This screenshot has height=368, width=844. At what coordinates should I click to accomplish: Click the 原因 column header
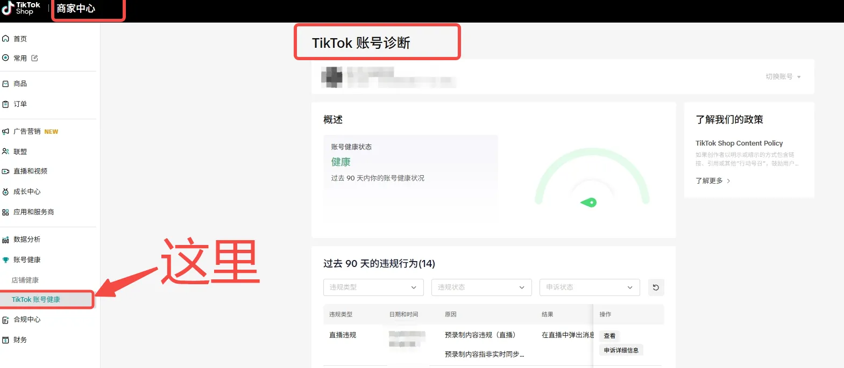pyautogui.click(x=451, y=314)
